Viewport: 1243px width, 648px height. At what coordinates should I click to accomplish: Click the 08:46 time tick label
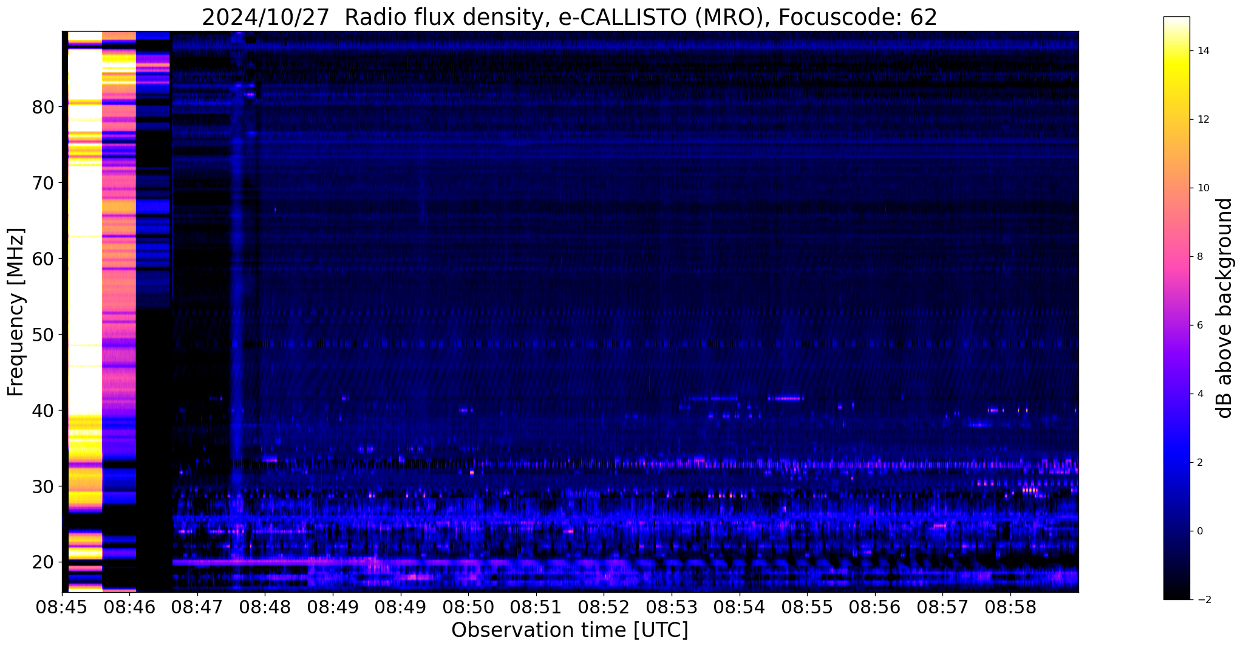[129, 607]
